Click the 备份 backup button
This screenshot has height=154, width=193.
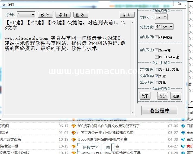click(x=162, y=96)
